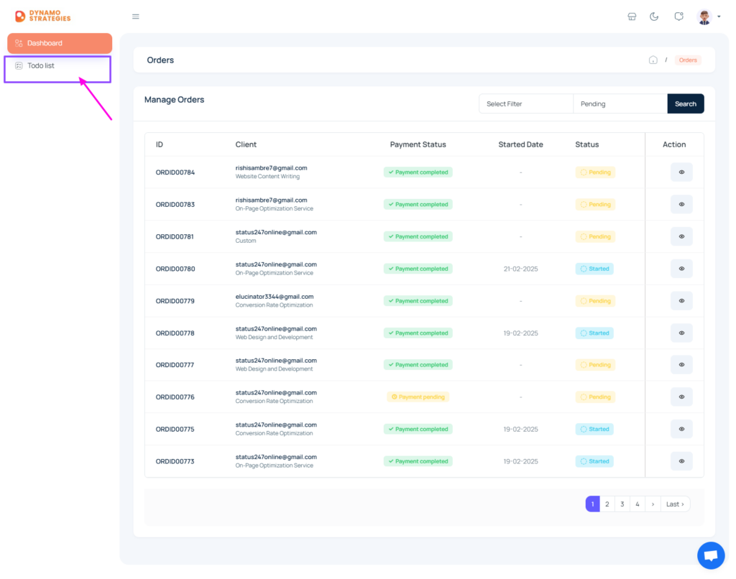The height and width of the screenshot is (579, 736).
Task: Open the hamburger menu icon
Action: [135, 16]
